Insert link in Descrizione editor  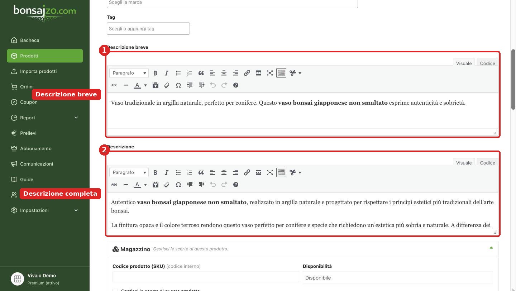pos(247,173)
